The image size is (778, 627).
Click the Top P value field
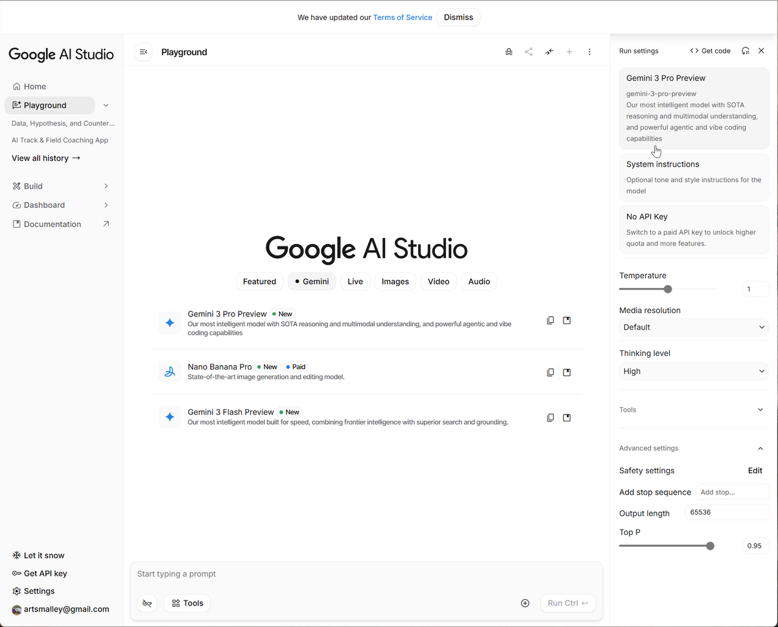coord(756,546)
